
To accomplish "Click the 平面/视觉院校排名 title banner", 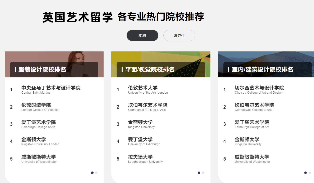I will coord(161,69).
